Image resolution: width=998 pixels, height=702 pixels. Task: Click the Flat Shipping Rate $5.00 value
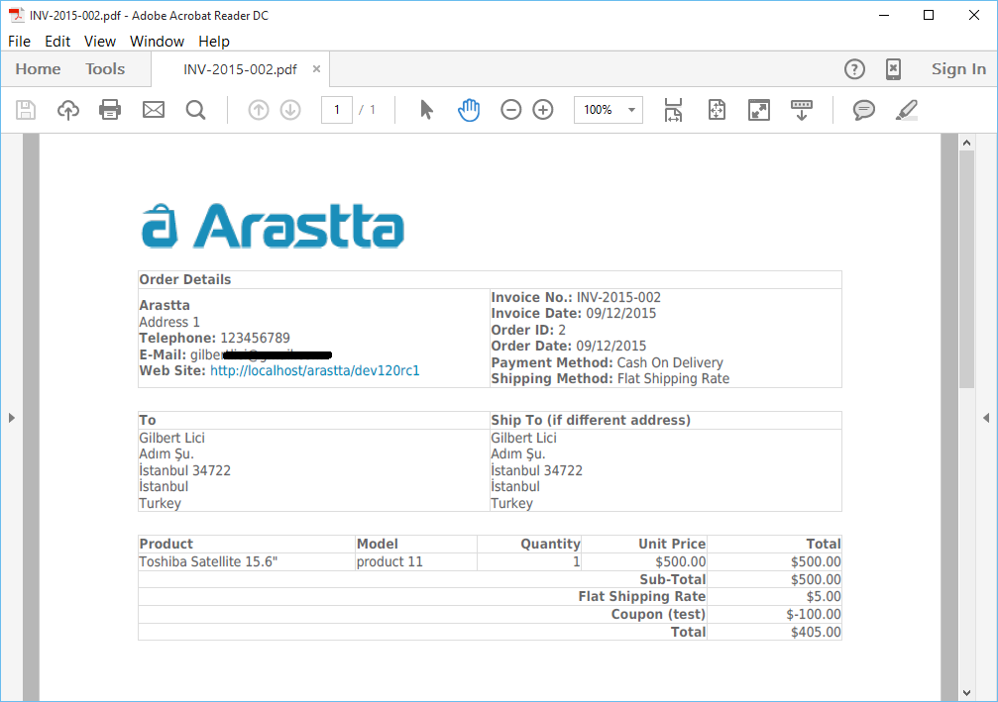[x=824, y=596]
